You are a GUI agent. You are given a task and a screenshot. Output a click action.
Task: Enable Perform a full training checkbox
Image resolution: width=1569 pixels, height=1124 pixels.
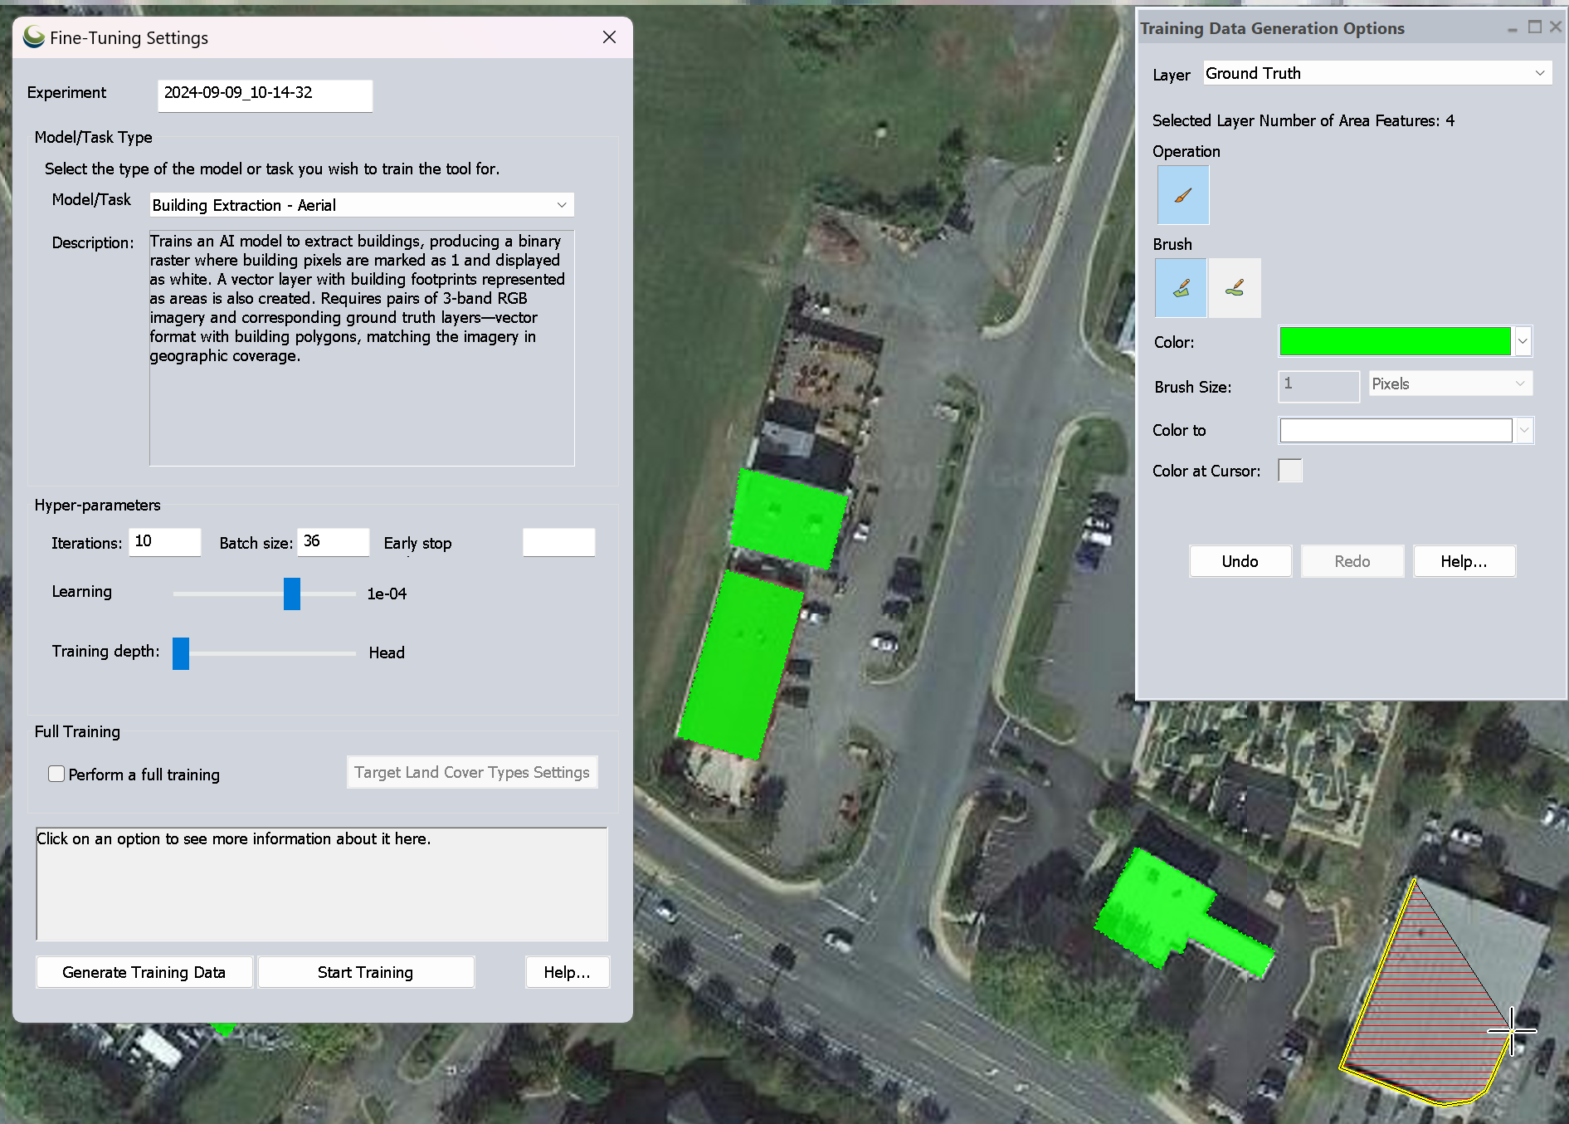coord(56,774)
